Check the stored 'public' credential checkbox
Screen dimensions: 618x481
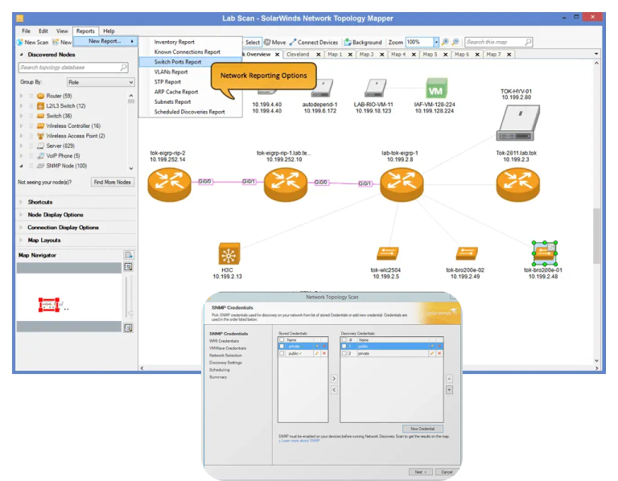point(282,354)
